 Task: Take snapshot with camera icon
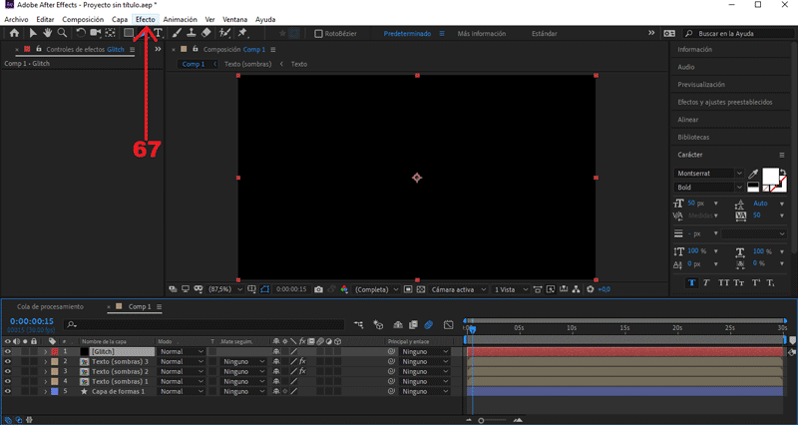[x=318, y=289]
